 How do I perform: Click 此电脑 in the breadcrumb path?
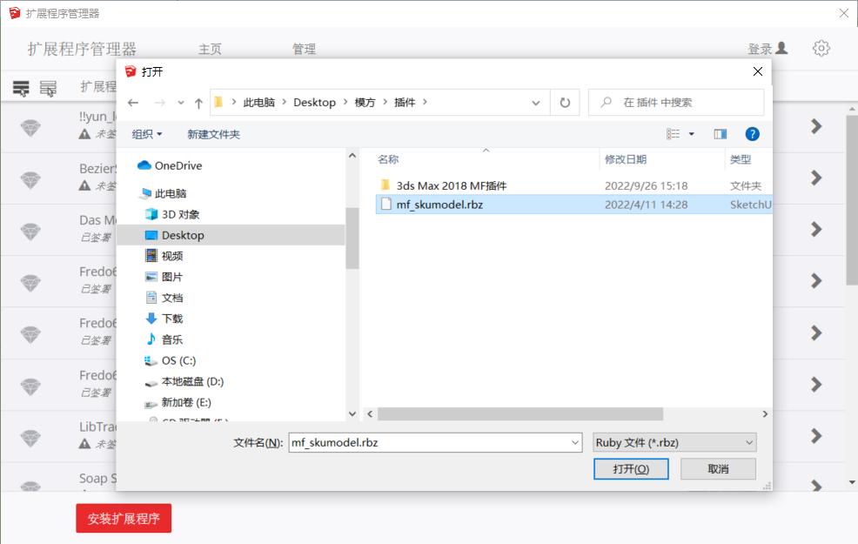tap(258, 103)
